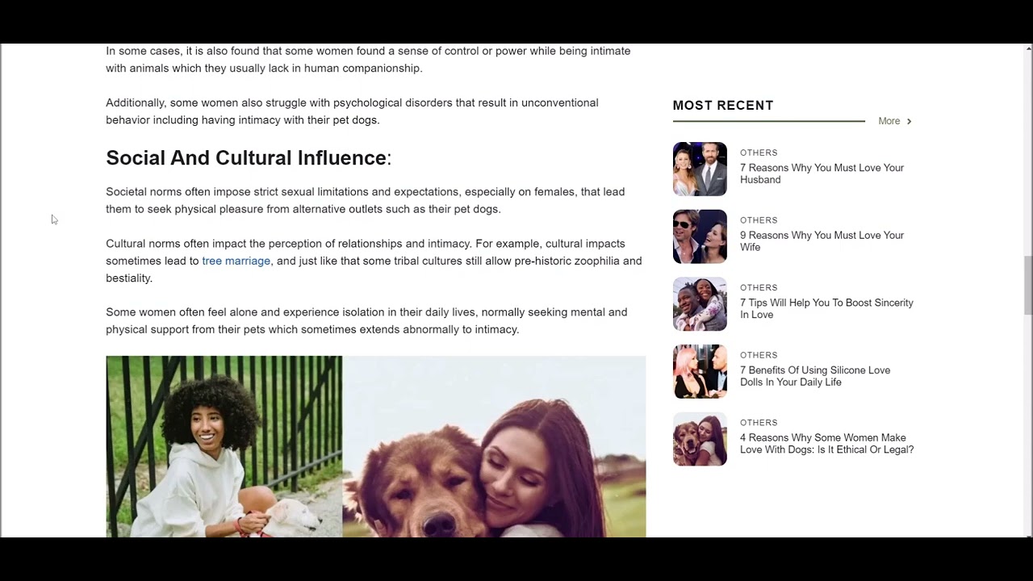Click the More link in Most Recent
This screenshot has width=1033, height=581.
coord(889,121)
